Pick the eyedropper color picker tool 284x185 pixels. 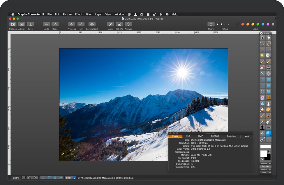pos(262,121)
